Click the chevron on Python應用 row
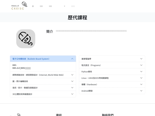The image size is (155, 116). [x=141, y=72]
